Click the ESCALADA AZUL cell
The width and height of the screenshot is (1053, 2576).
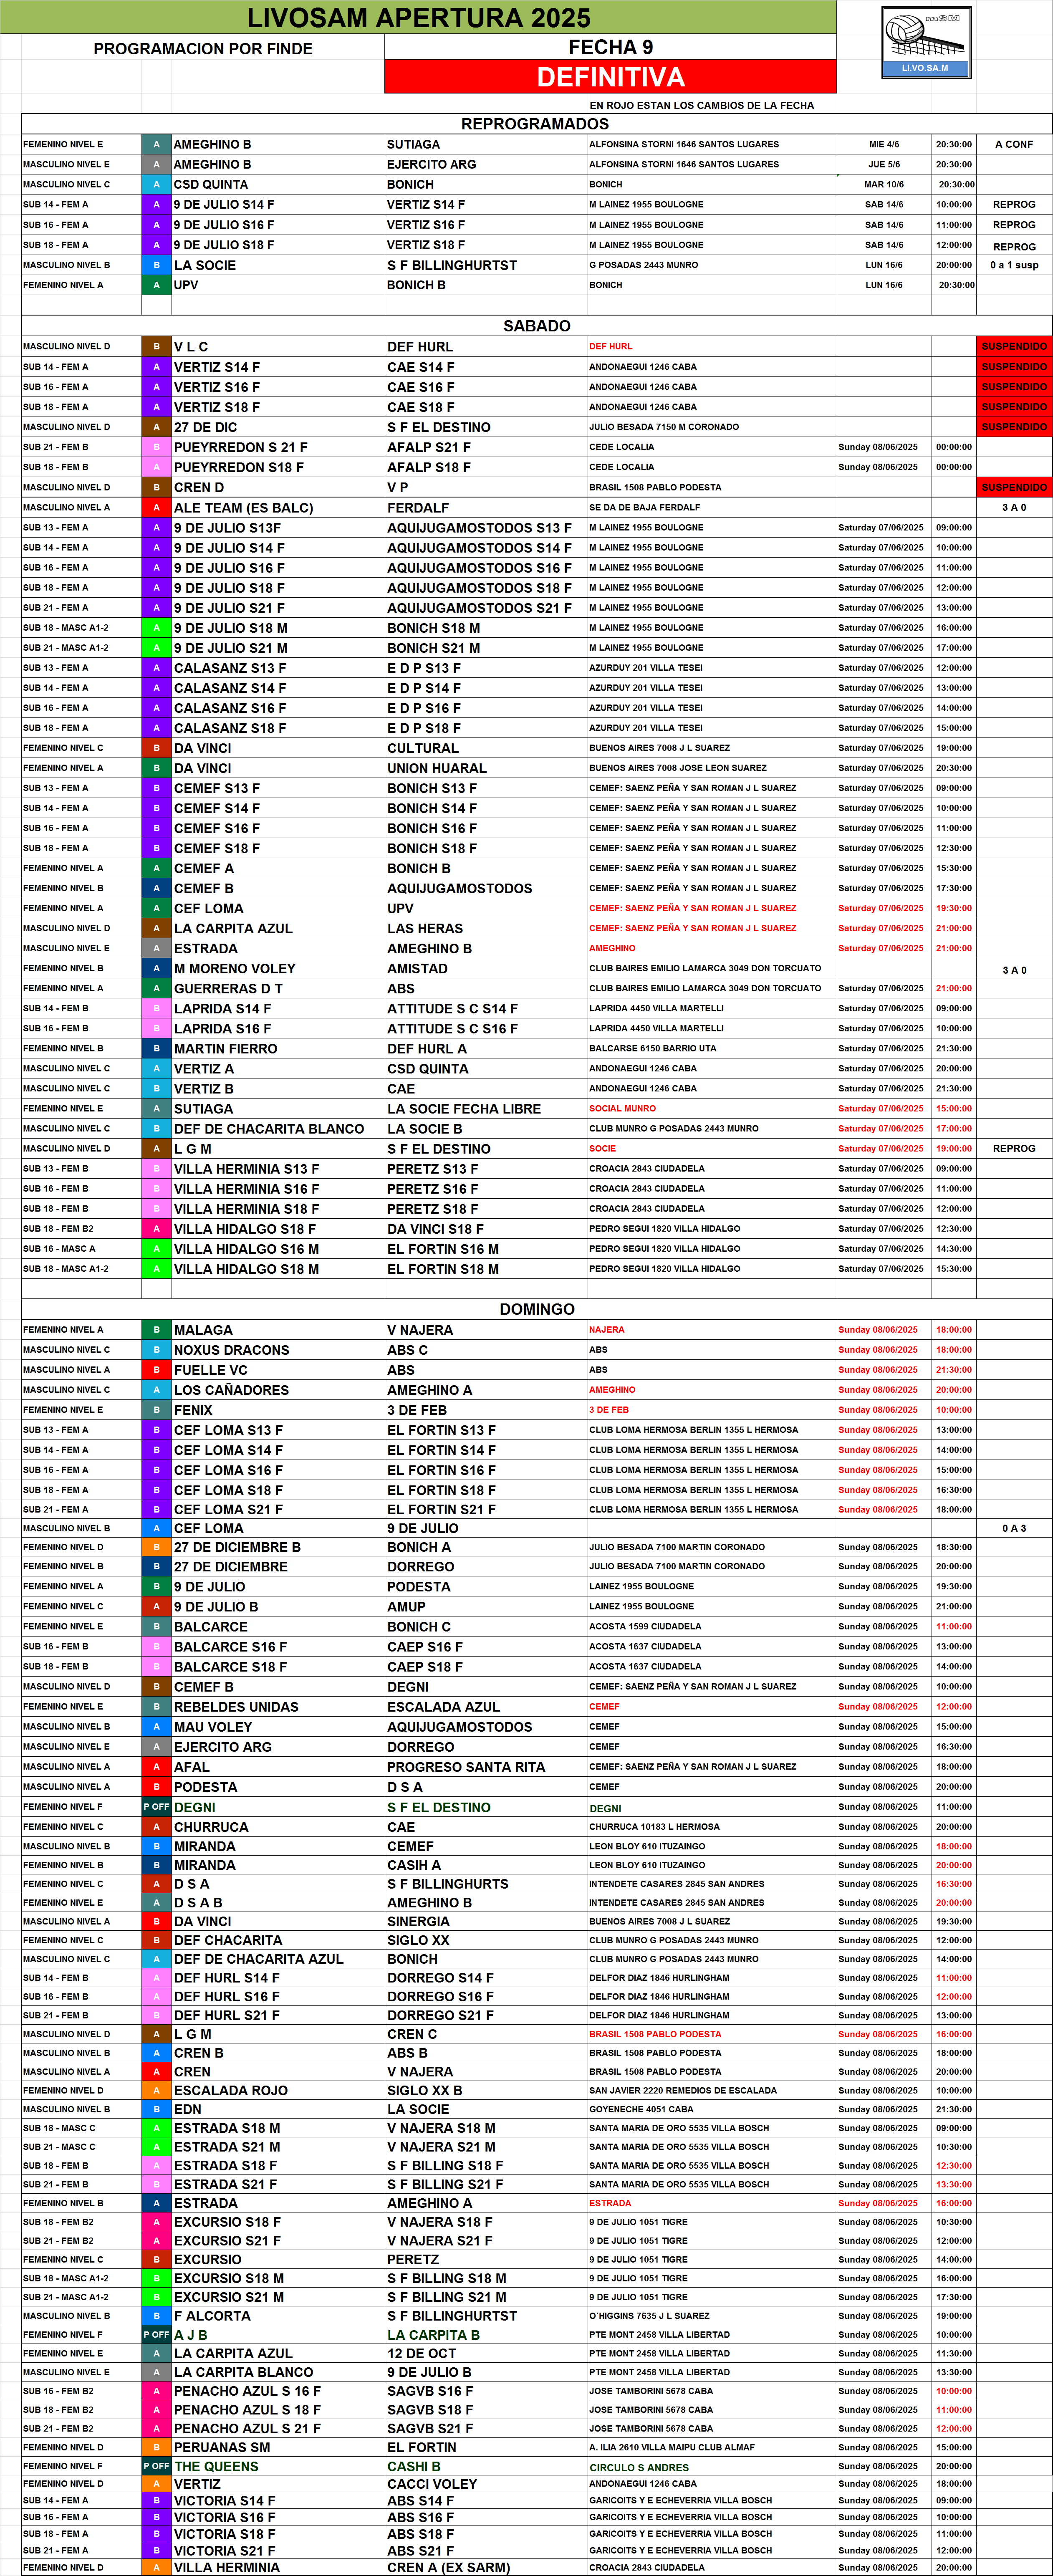[486, 1707]
